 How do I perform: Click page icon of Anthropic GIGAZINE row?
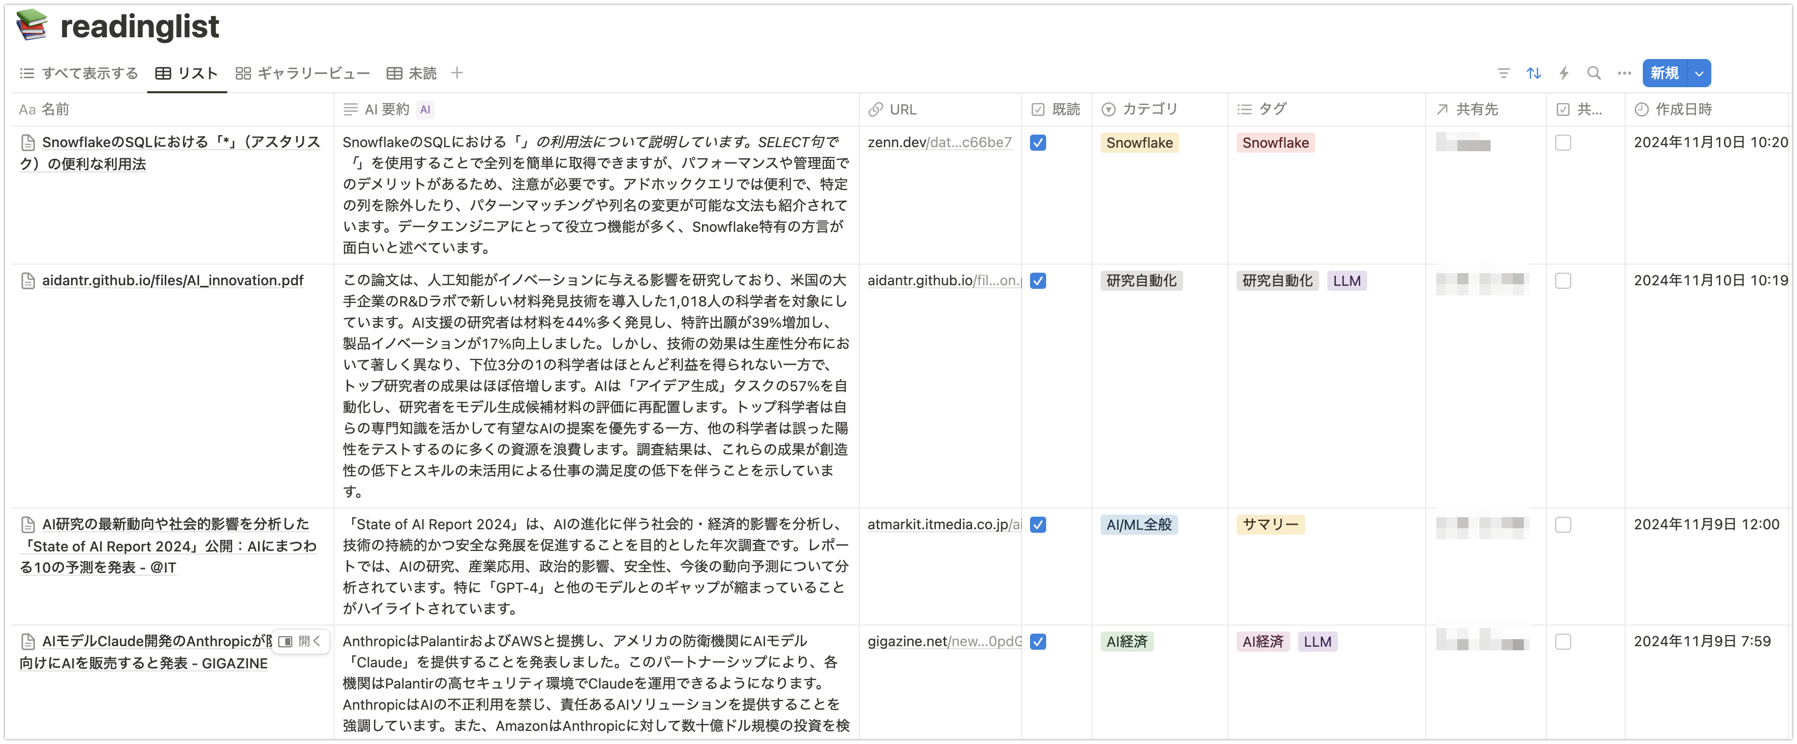point(28,641)
